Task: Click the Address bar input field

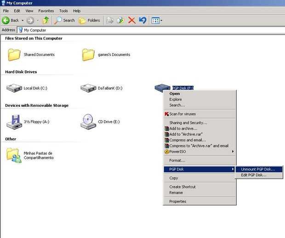Action: click(x=151, y=30)
